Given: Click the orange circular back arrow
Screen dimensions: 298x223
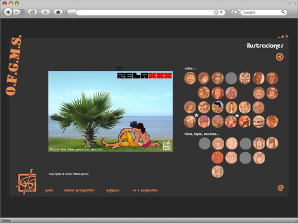Looking at the screenshot, I should pyautogui.click(x=280, y=57).
